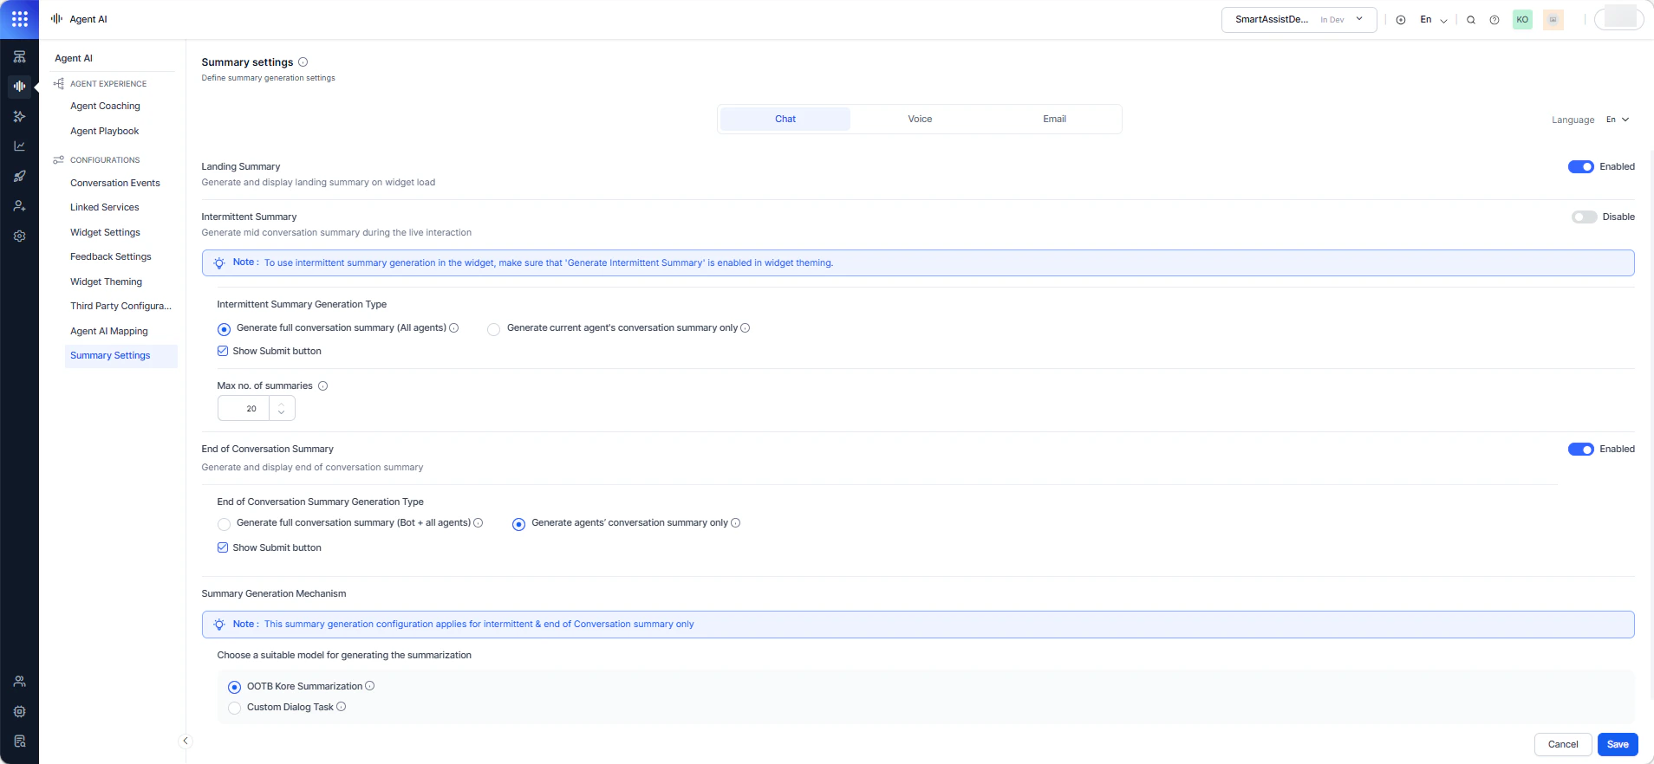Click info icon next to Custom Dialog Task

(x=342, y=707)
